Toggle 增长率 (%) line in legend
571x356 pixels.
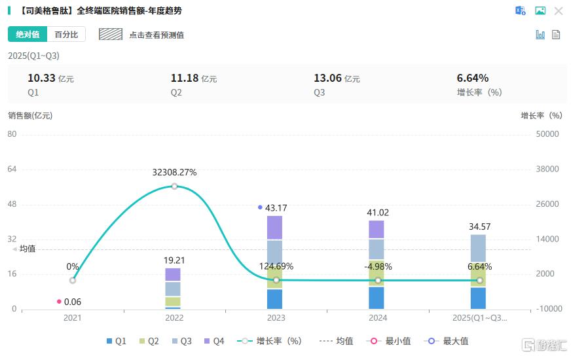[269, 341]
